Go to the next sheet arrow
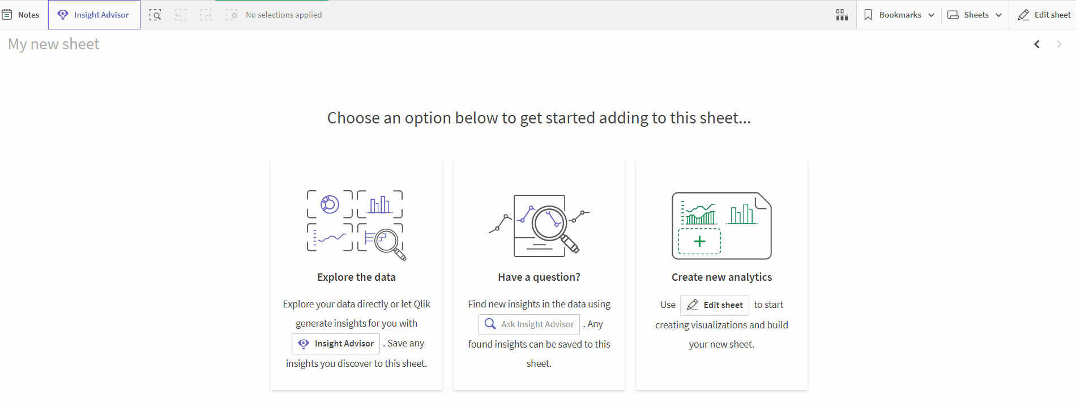Image resolution: width=1076 pixels, height=411 pixels. [x=1059, y=44]
